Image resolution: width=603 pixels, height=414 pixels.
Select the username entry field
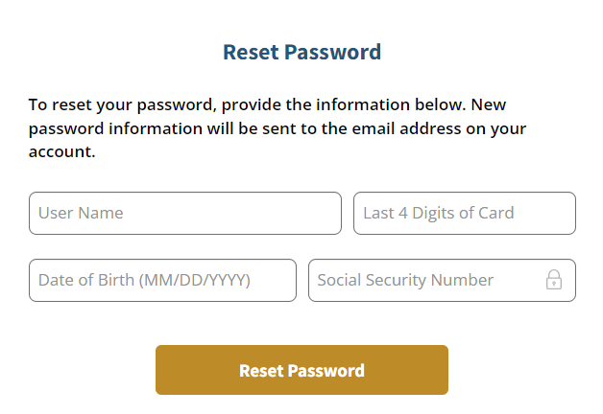click(x=184, y=213)
